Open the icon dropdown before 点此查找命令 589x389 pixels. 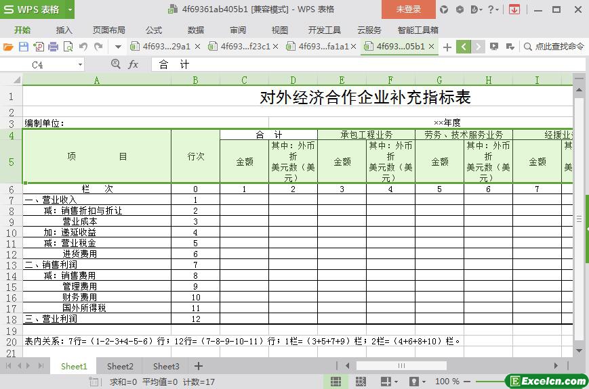pos(510,47)
